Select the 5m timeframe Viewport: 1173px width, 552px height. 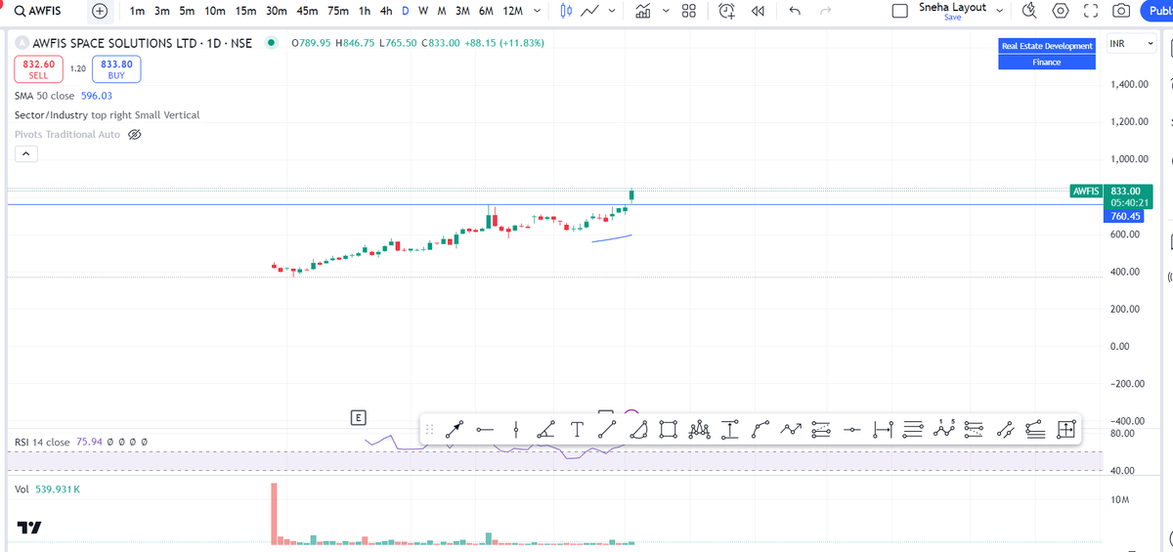point(187,12)
